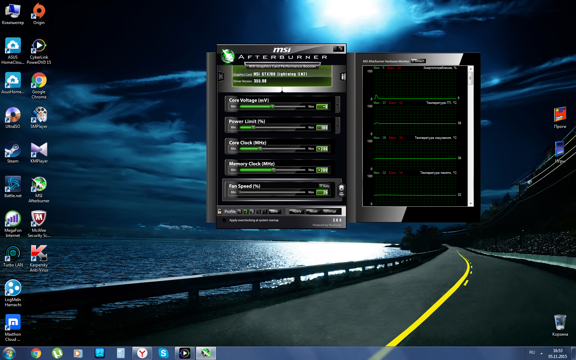
Task: Open the Компьютер desktop icon
Action: click(x=13, y=14)
